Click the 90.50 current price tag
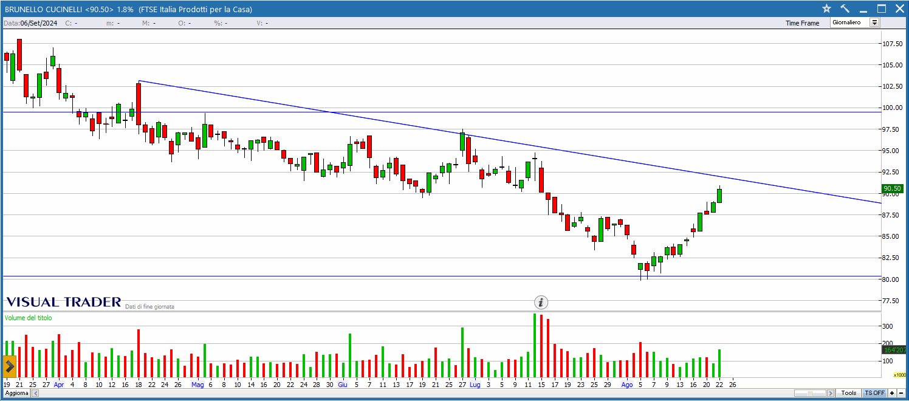The height and width of the screenshot is (401, 909). pyautogui.click(x=891, y=188)
